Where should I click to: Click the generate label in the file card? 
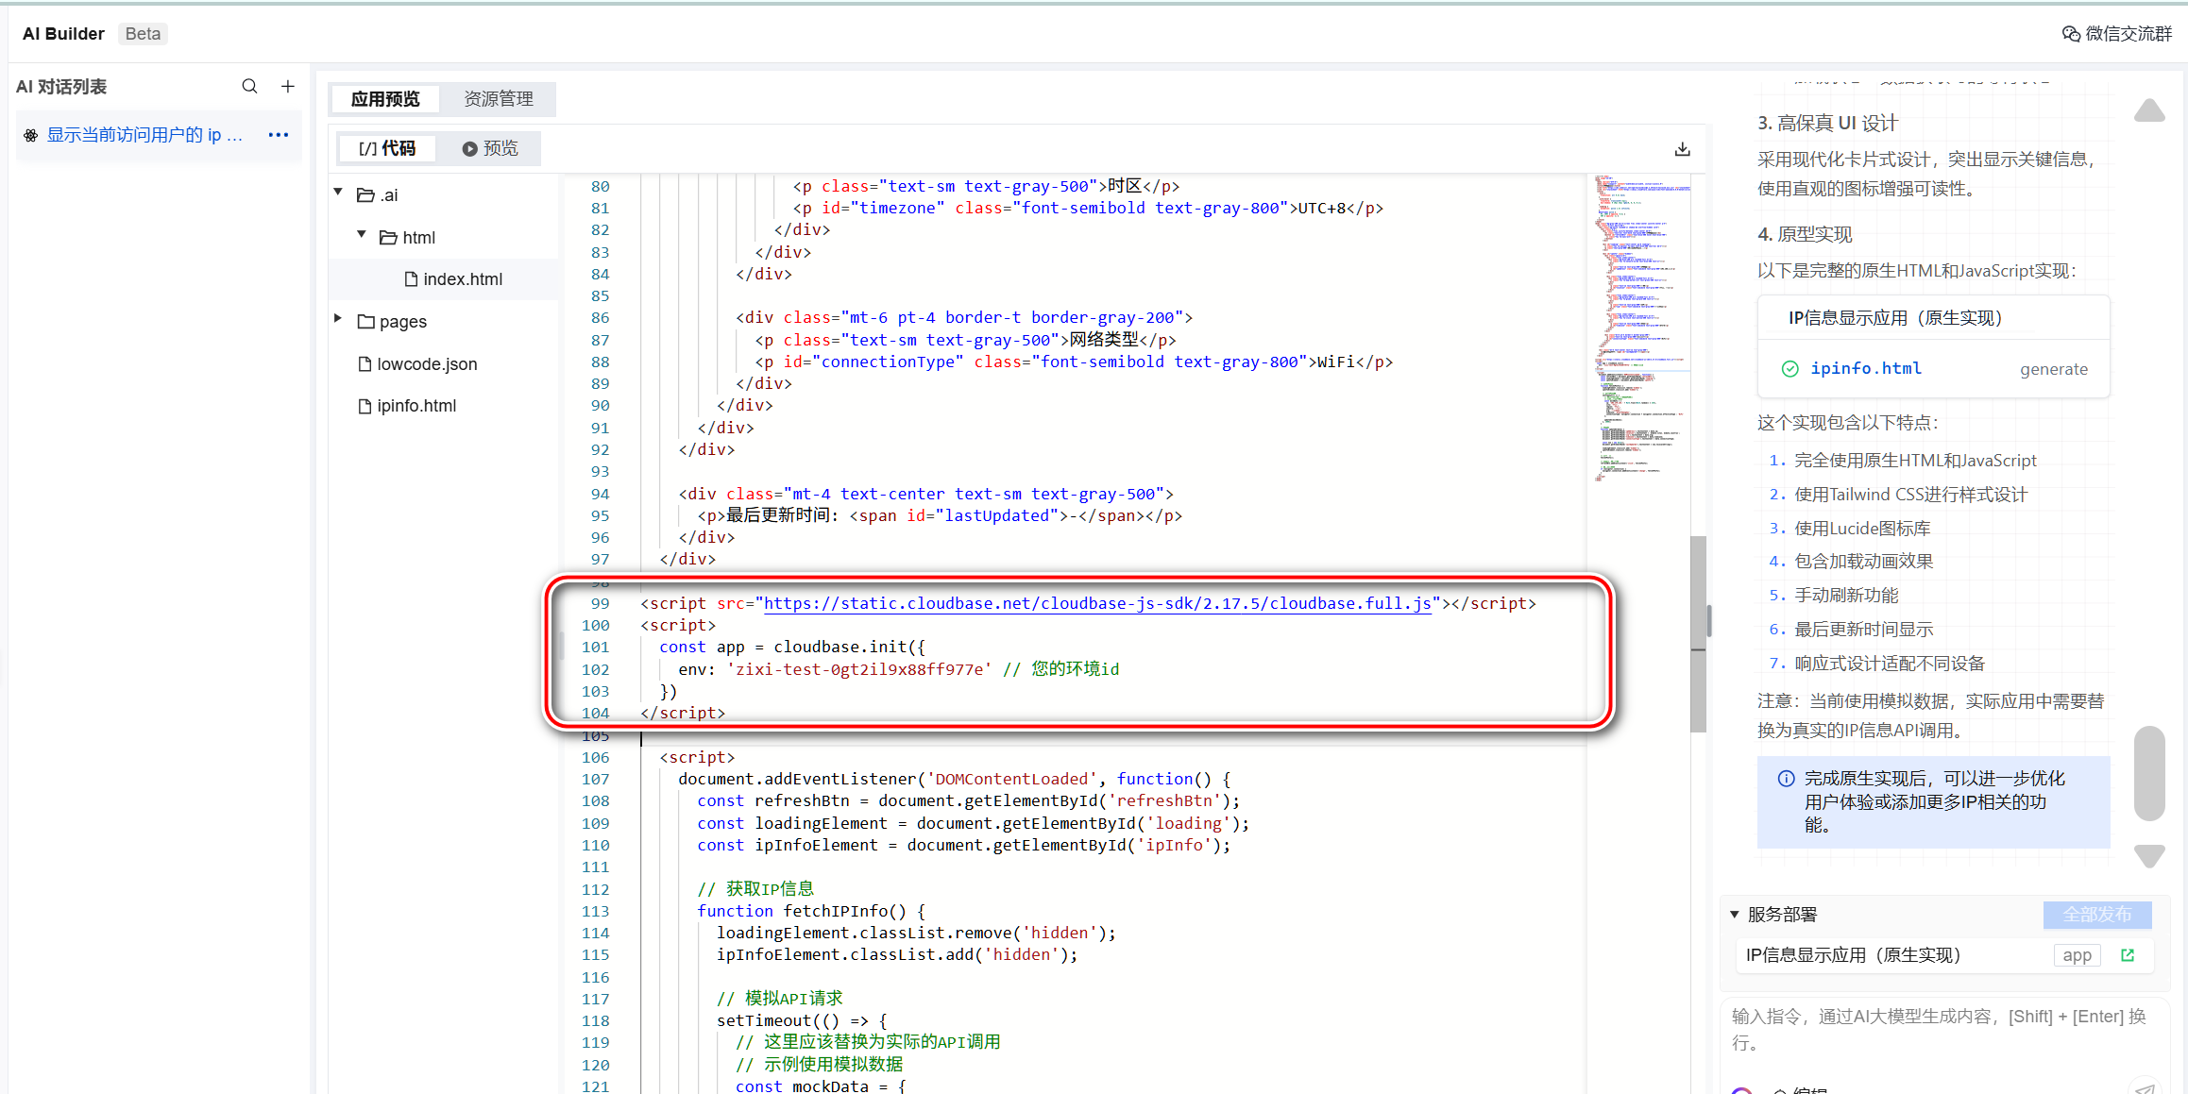click(x=2054, y=369)
